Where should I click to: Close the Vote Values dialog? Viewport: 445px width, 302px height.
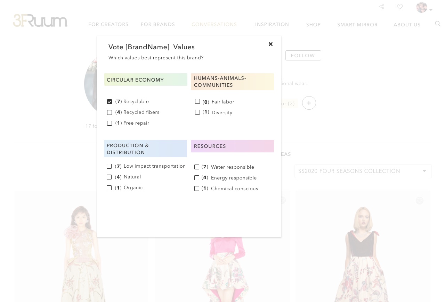pos(270,44)
